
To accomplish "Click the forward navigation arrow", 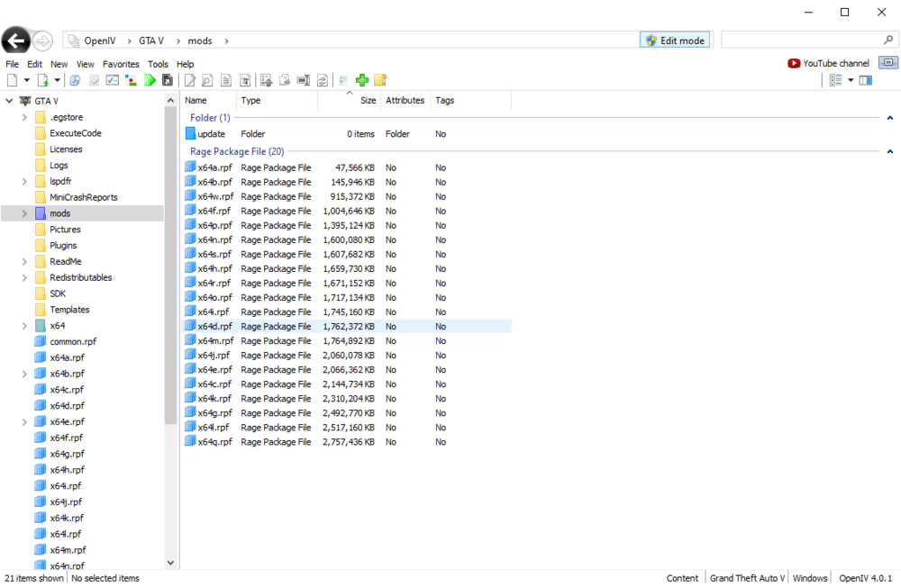I will click(42, 41).
